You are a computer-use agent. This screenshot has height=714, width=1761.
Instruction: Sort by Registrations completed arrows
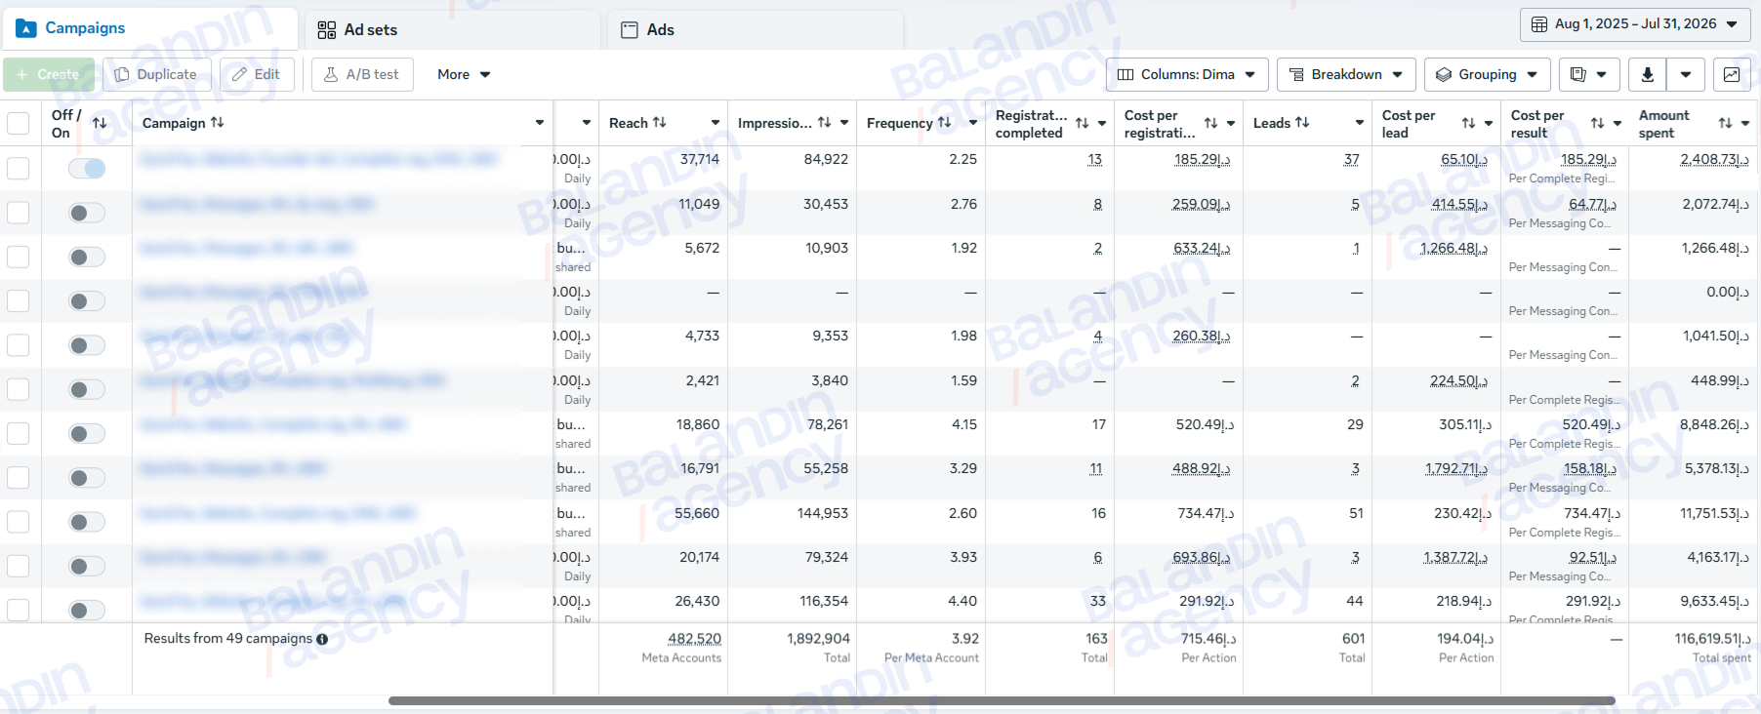pyautogui.click(x=1083, y=123)
